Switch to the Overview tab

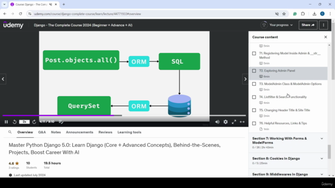click(x=25, y=132)
